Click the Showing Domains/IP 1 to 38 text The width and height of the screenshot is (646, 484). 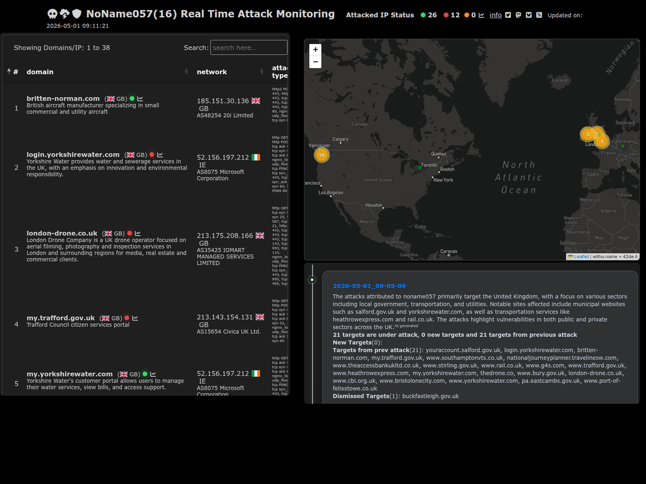pyautogui.click(x=62, y=47)
